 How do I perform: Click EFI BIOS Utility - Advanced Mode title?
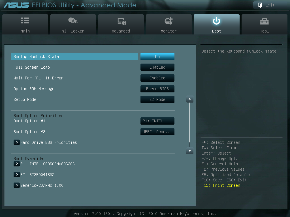84,5
